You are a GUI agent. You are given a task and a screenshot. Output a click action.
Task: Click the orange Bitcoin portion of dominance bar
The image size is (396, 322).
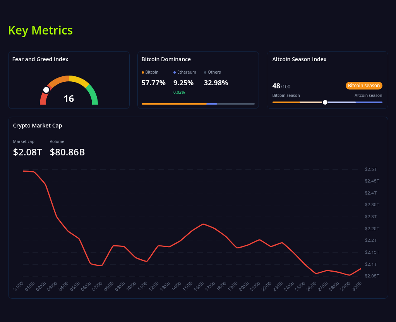(x=174, y=103)
